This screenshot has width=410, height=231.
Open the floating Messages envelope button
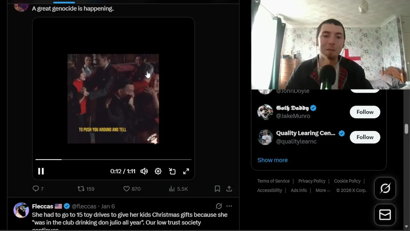(x=385, y=215)
